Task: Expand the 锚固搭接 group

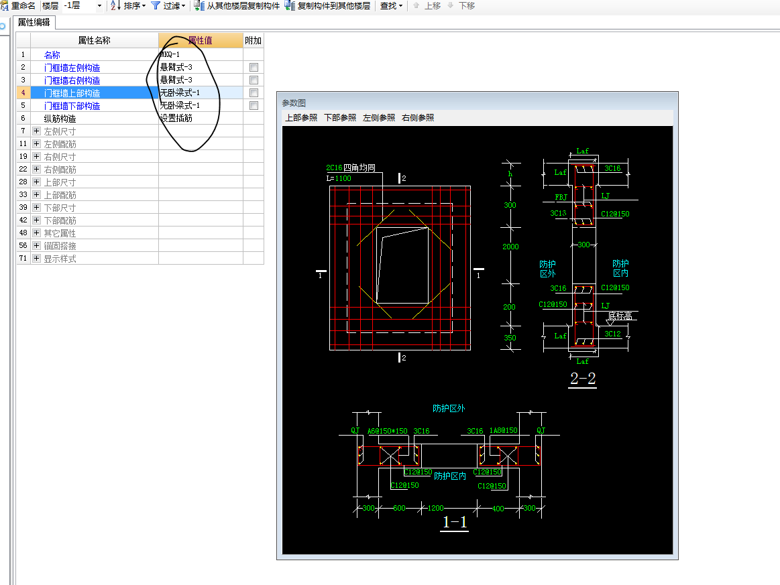Action: (x=36, y=245)
